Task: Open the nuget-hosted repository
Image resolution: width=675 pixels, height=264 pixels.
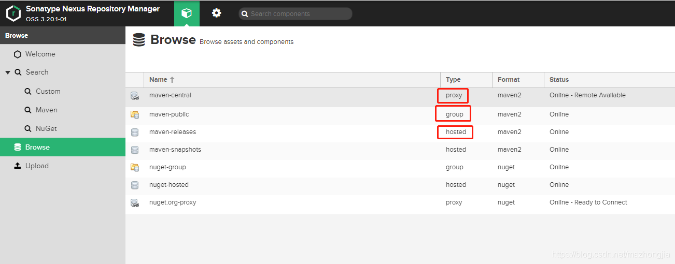Action: [169, 185]
